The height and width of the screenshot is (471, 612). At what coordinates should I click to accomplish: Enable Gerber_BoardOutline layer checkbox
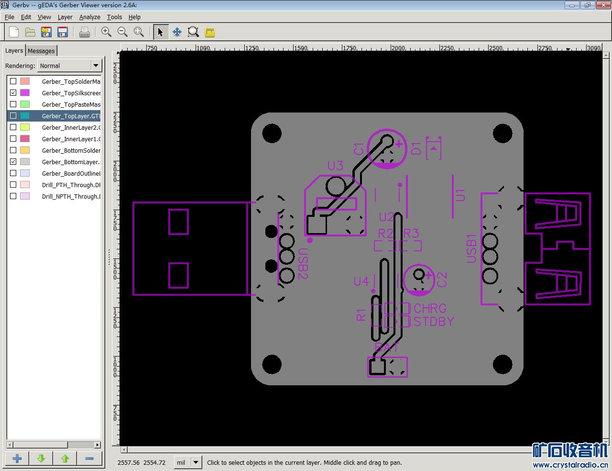[13, 173]
